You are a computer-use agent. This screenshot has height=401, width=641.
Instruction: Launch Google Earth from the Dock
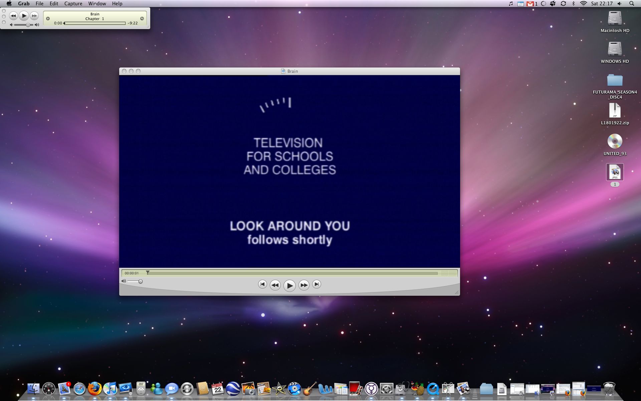coord(233,389)
